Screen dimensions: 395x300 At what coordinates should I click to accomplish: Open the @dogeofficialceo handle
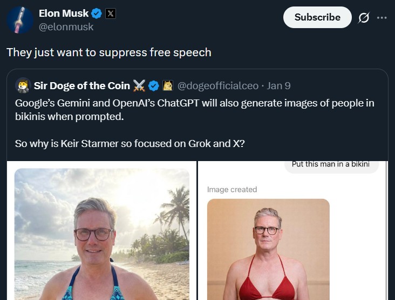click(217, 85)
